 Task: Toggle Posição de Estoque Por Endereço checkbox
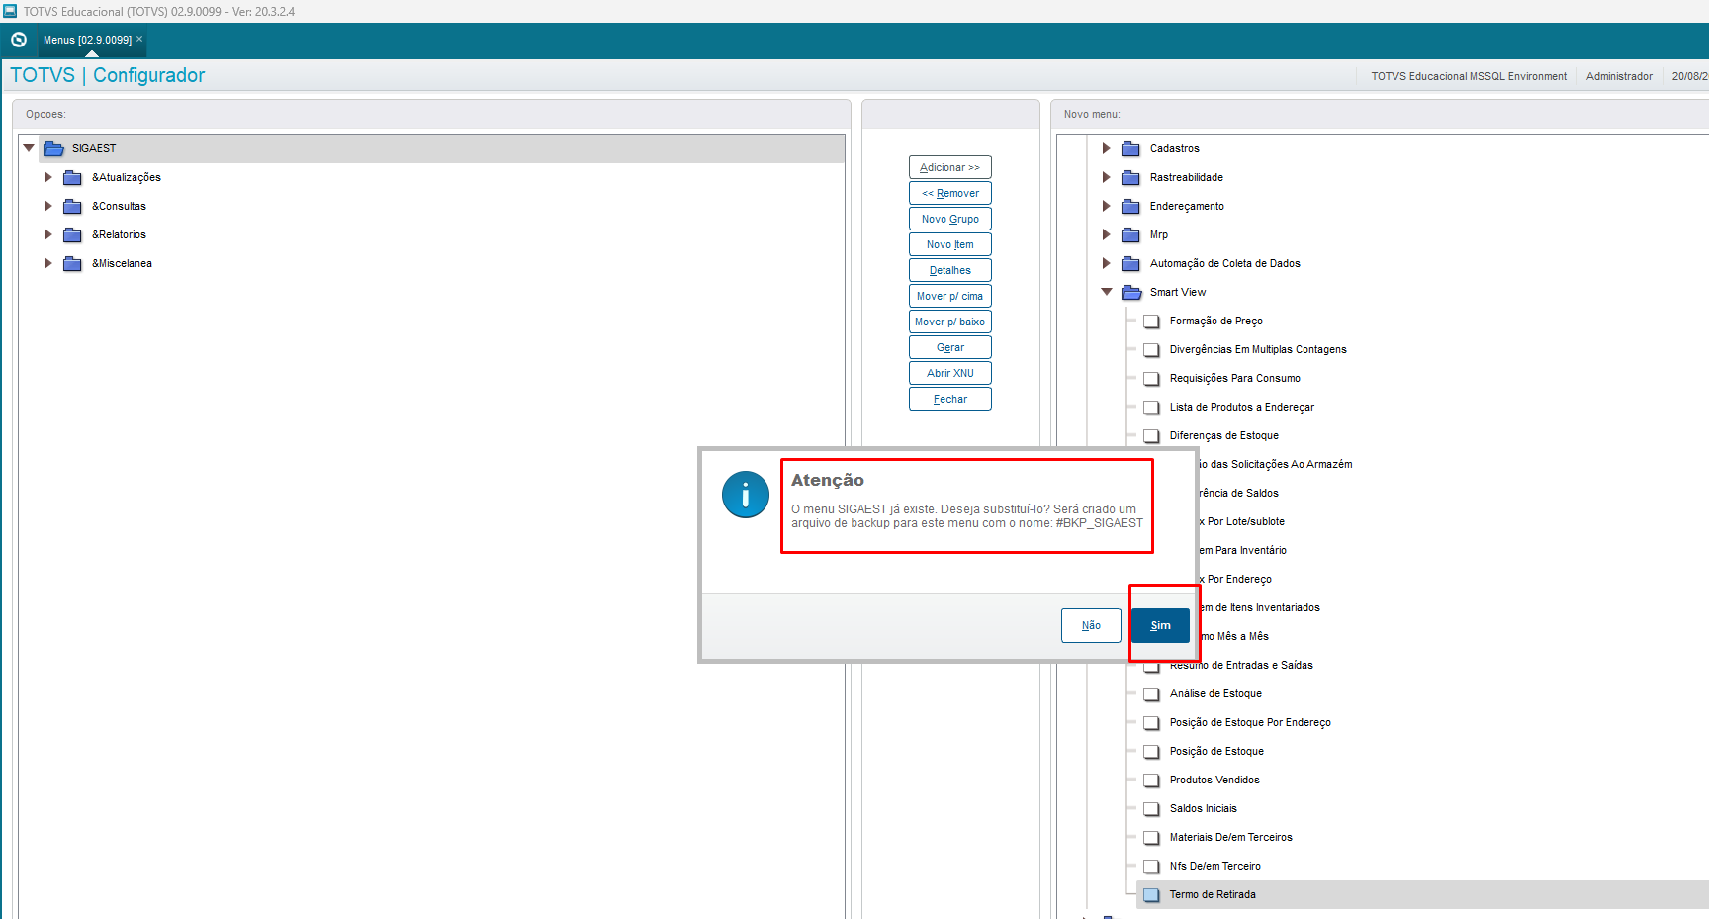click(1151, 723)
